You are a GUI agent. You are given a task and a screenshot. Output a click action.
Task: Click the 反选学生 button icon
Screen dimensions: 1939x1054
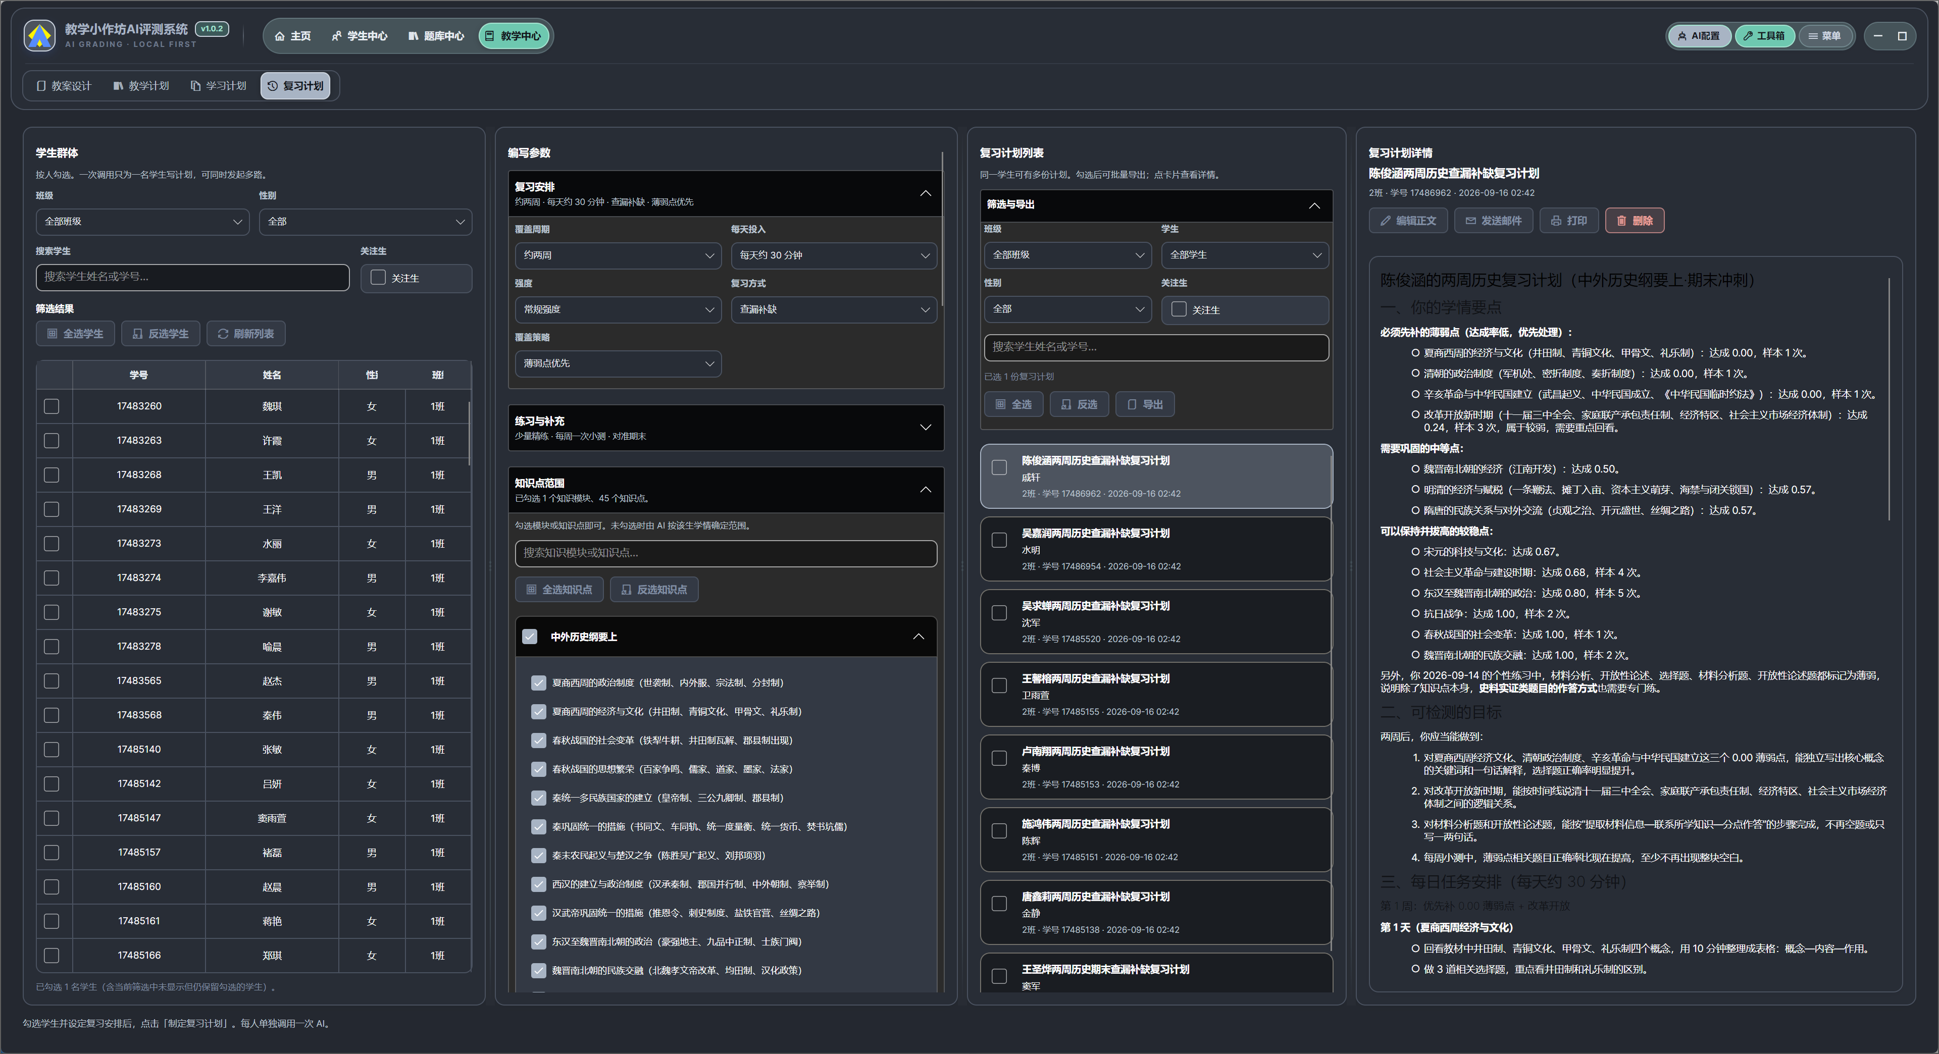tap(137, 334)
